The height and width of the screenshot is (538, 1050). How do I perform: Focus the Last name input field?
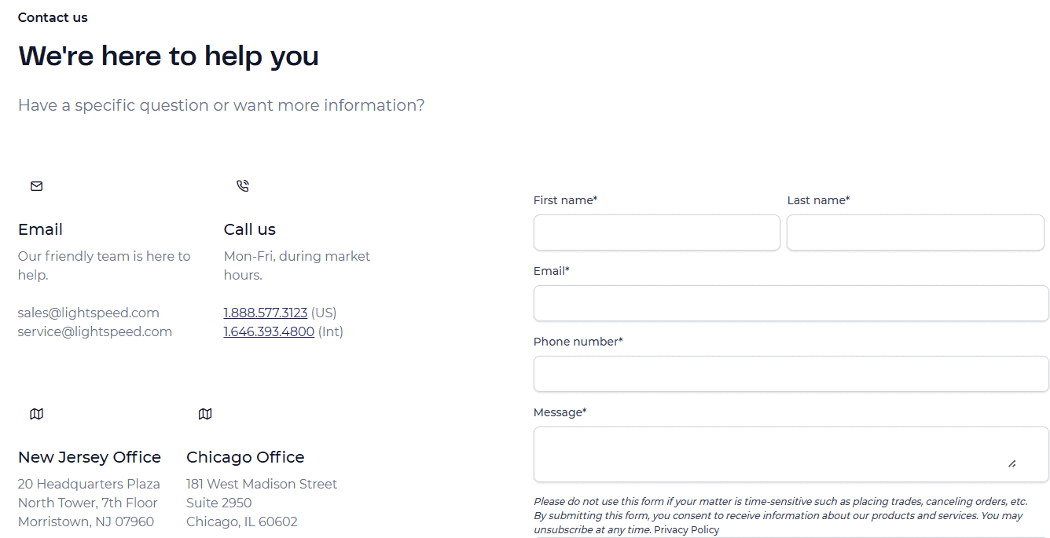pyautogui.click(x=915, y=232)
